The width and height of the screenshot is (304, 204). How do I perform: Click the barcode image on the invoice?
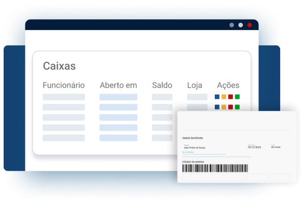[215, 168]
